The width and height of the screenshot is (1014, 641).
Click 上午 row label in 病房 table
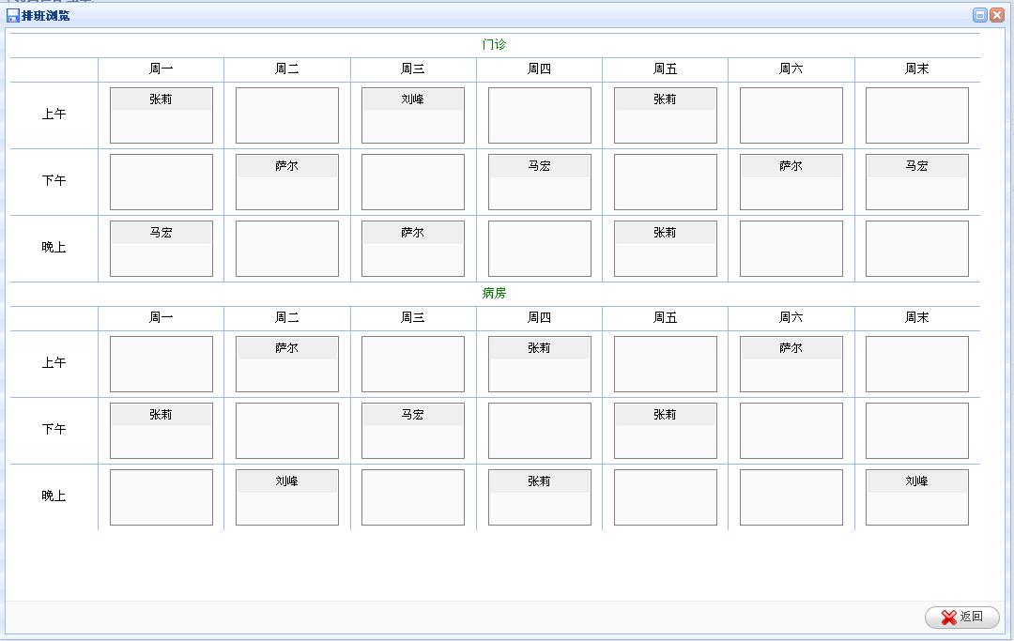(x=54, y=363)
